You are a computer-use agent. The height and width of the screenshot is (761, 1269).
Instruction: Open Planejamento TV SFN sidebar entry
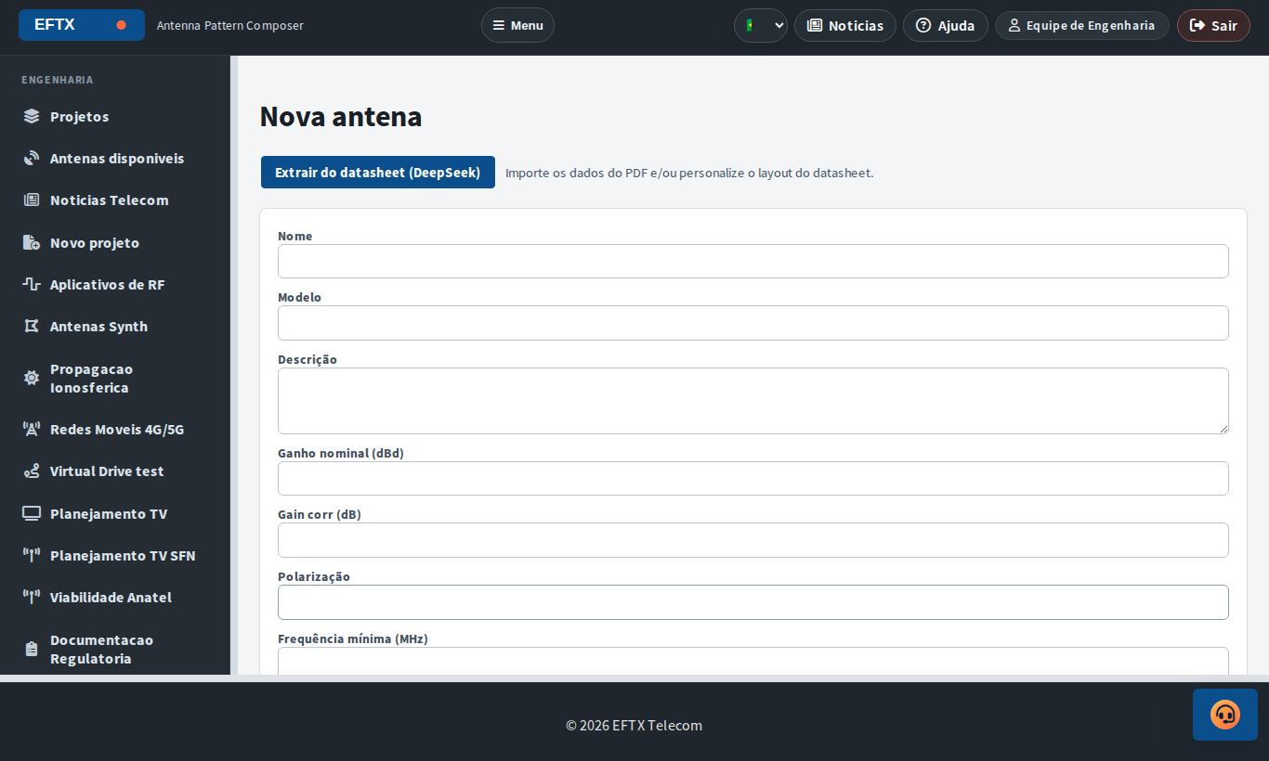coord(115,555)
